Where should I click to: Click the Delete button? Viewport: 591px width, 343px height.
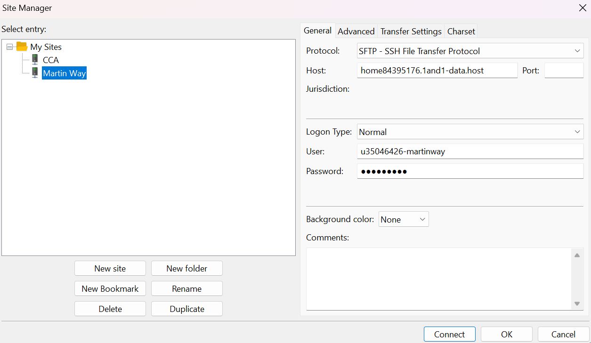click(x=110, y=309)
